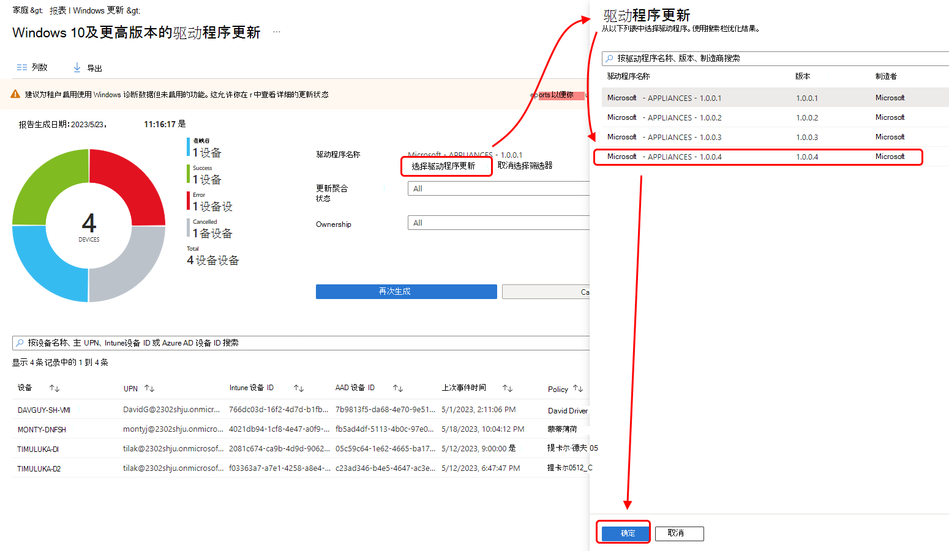Click 选择驱动程序更新 link
949x551 pixels.
[x=443, y=166]
